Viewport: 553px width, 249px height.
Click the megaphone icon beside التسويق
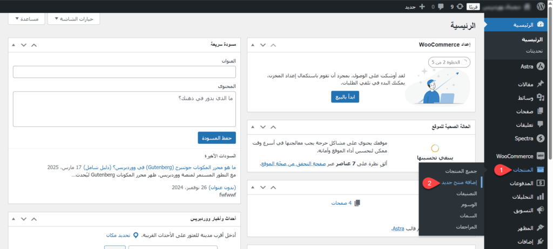pos(540,210)
